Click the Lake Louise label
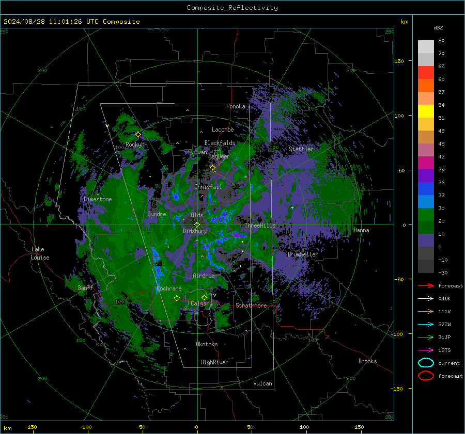The image size is (465, 434). pyautogui.click(x=40, y=253)
